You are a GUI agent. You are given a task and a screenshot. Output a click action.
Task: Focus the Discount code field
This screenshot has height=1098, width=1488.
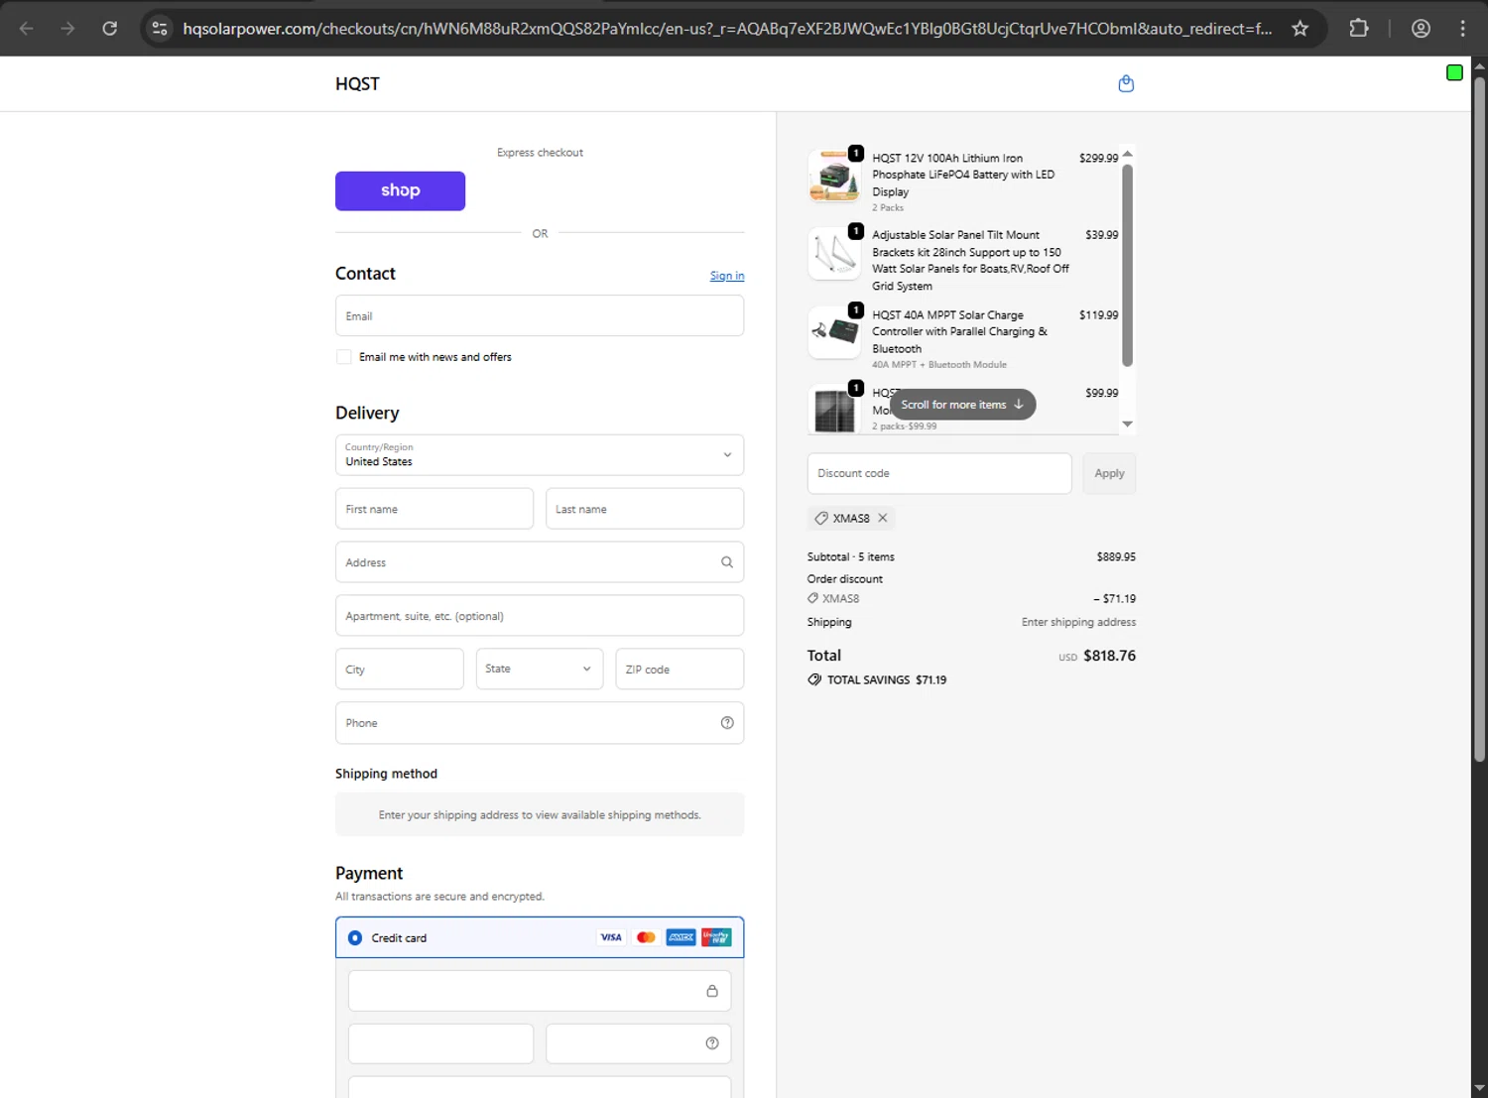pyautogui.click(x=939, y=473)
